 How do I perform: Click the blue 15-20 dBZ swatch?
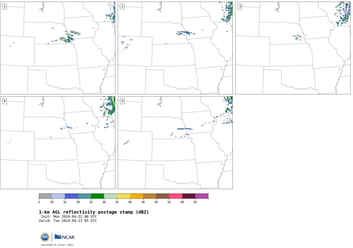coord(71,196)
